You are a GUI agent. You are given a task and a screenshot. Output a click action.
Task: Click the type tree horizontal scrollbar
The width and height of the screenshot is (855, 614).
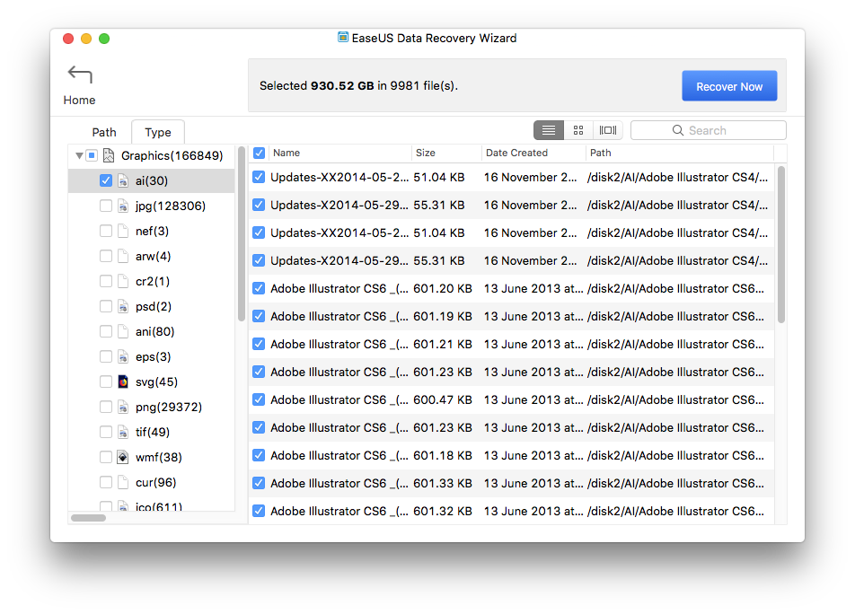pyautogui.click(x=88, y=518)
